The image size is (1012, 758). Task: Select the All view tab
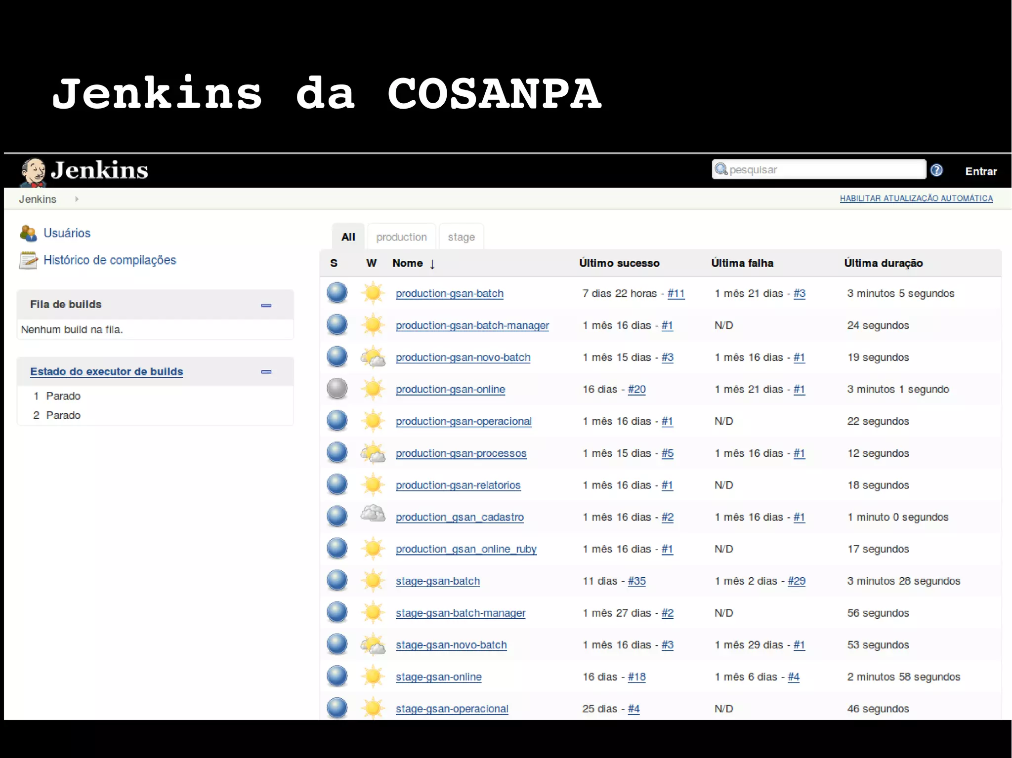click(348, 237)
